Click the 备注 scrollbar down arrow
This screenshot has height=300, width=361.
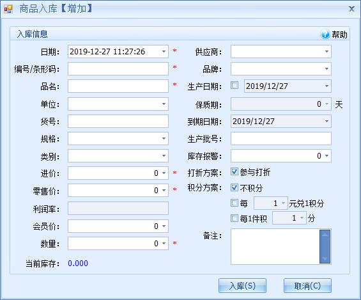click(325, 258)
